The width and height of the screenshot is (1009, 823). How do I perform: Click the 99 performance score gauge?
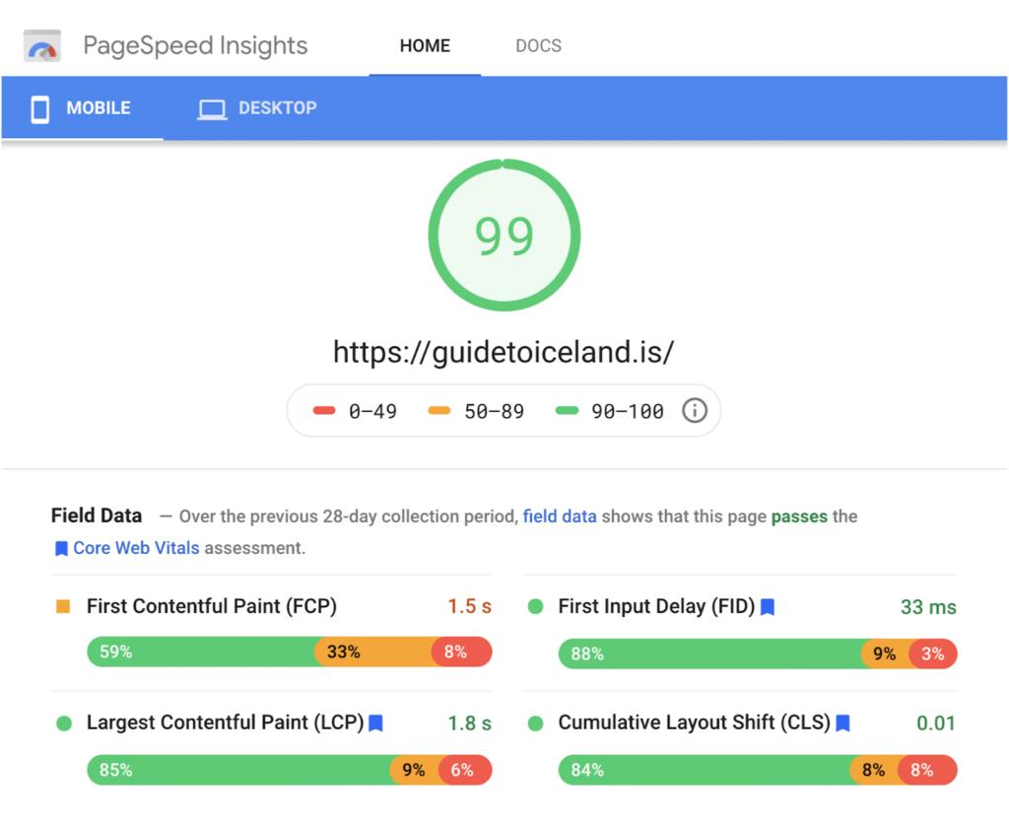pos(504,235)
